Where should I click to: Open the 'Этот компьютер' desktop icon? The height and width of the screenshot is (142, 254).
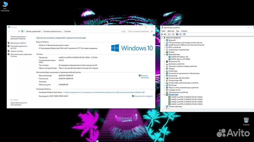pos(5,5)
